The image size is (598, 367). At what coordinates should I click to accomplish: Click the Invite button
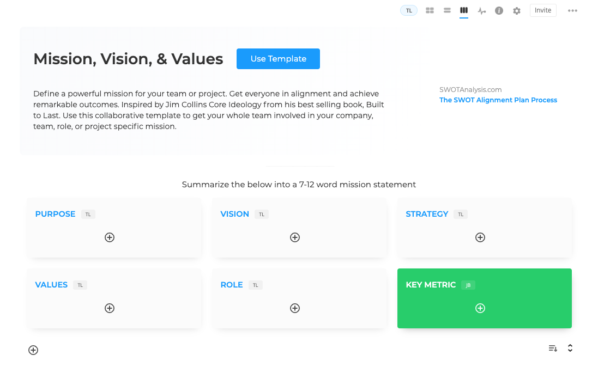pyautogui.click(x=543, y=10)
